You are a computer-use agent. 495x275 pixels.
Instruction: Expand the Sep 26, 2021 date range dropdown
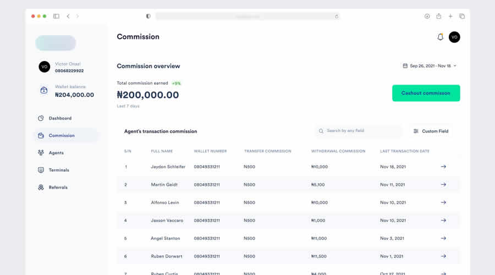[430, 66]
